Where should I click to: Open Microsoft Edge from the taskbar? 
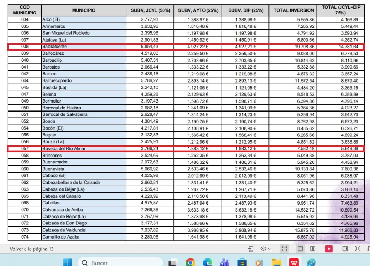tap(207, 263)
